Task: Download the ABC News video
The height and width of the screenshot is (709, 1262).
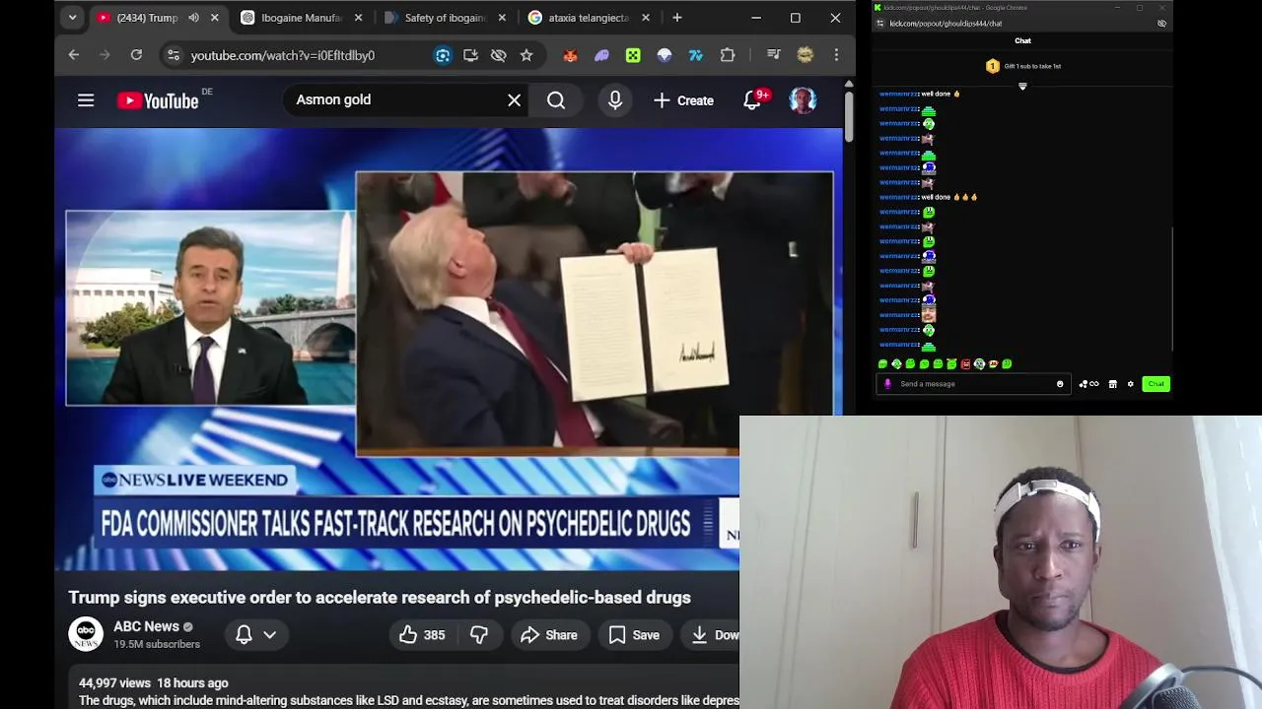Action: (712, 635)
